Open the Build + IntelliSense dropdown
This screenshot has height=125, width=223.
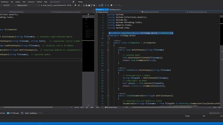(33, 113)
